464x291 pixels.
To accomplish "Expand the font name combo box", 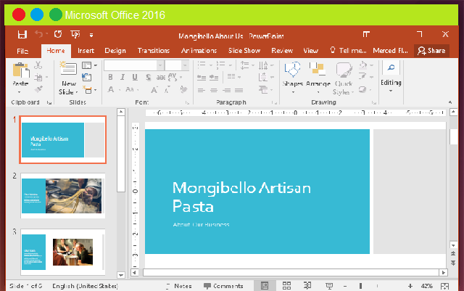I will [159, 65].
